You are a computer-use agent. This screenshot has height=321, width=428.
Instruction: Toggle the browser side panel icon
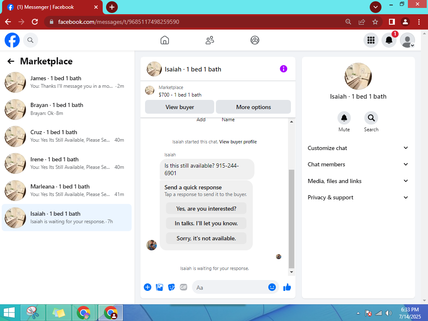tap(392, 22)
